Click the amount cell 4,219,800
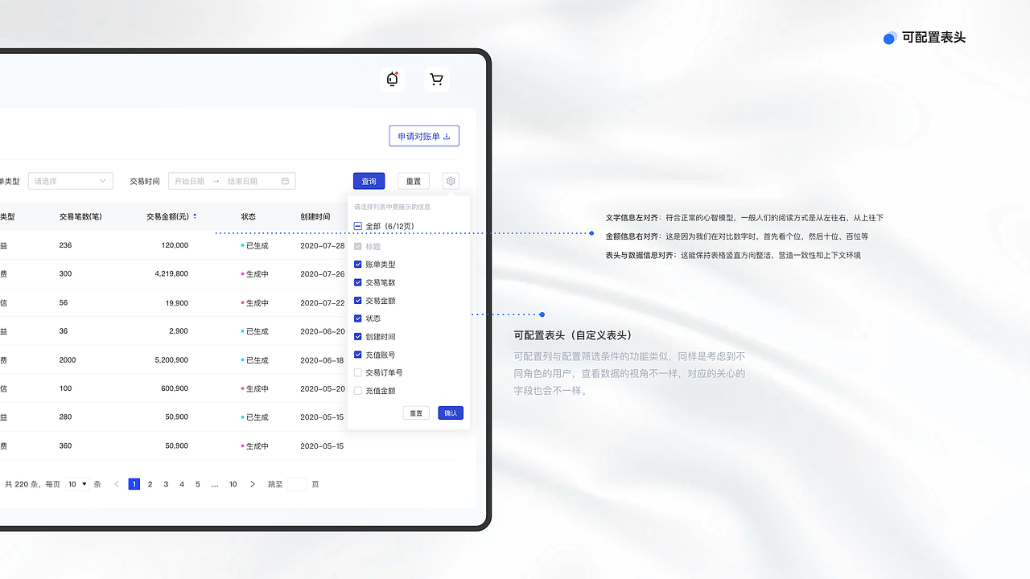Viewport: 1030px width, 579px height. (171, 273)
